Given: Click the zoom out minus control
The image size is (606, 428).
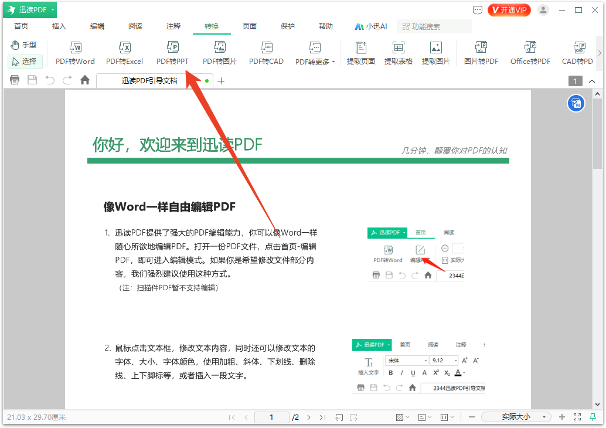Looking at the screenshot, I should [x=471, y=417].
